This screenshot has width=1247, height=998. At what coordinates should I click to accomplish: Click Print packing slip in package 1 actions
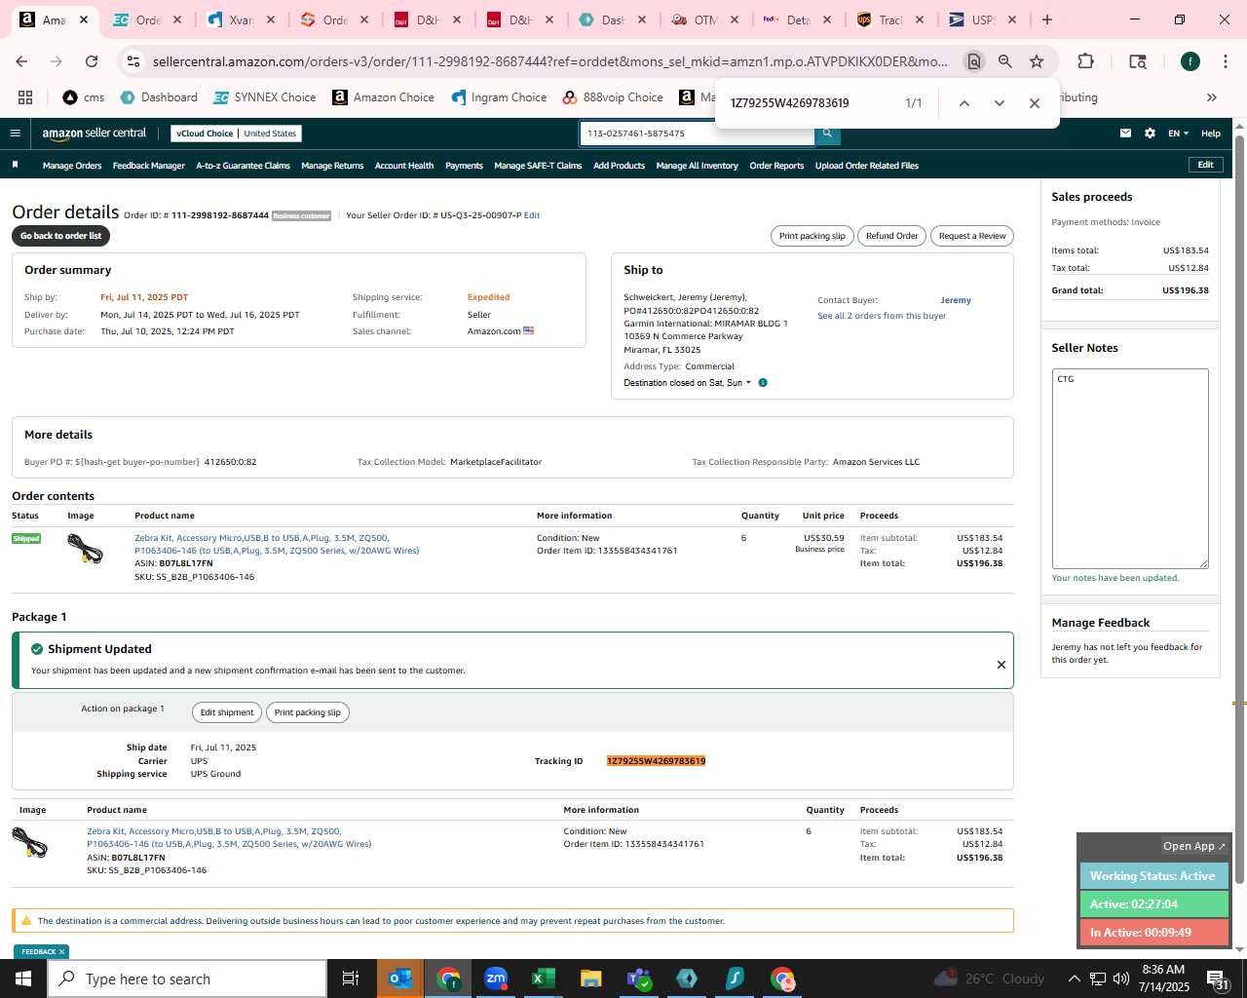click(x=307, y=712)
